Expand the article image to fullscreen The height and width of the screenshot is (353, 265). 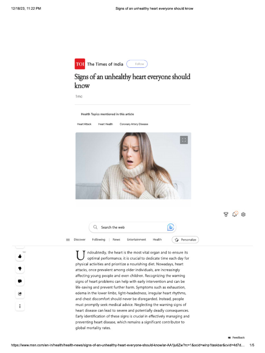(184, 140)
